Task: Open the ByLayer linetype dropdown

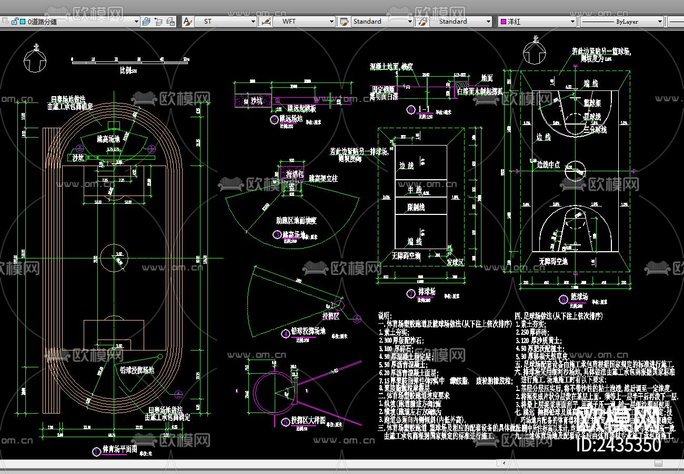Action: tap(660, 22)
